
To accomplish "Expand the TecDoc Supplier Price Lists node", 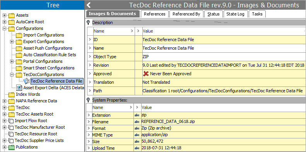I will click(5, 140).
